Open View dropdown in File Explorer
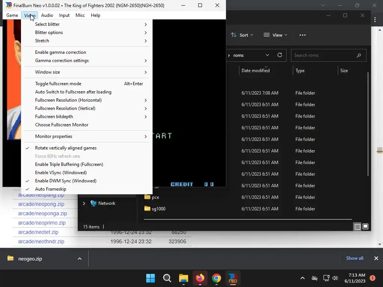 click(275, 35)
